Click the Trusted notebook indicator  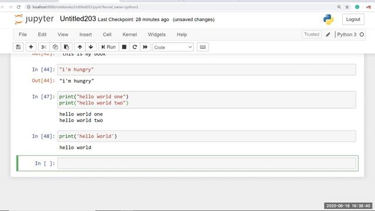coord(312,35)
